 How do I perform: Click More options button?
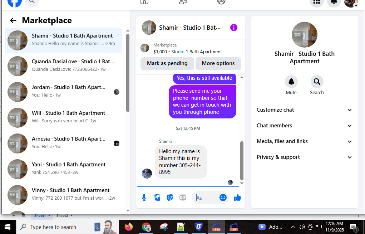(x=218, y=63)
